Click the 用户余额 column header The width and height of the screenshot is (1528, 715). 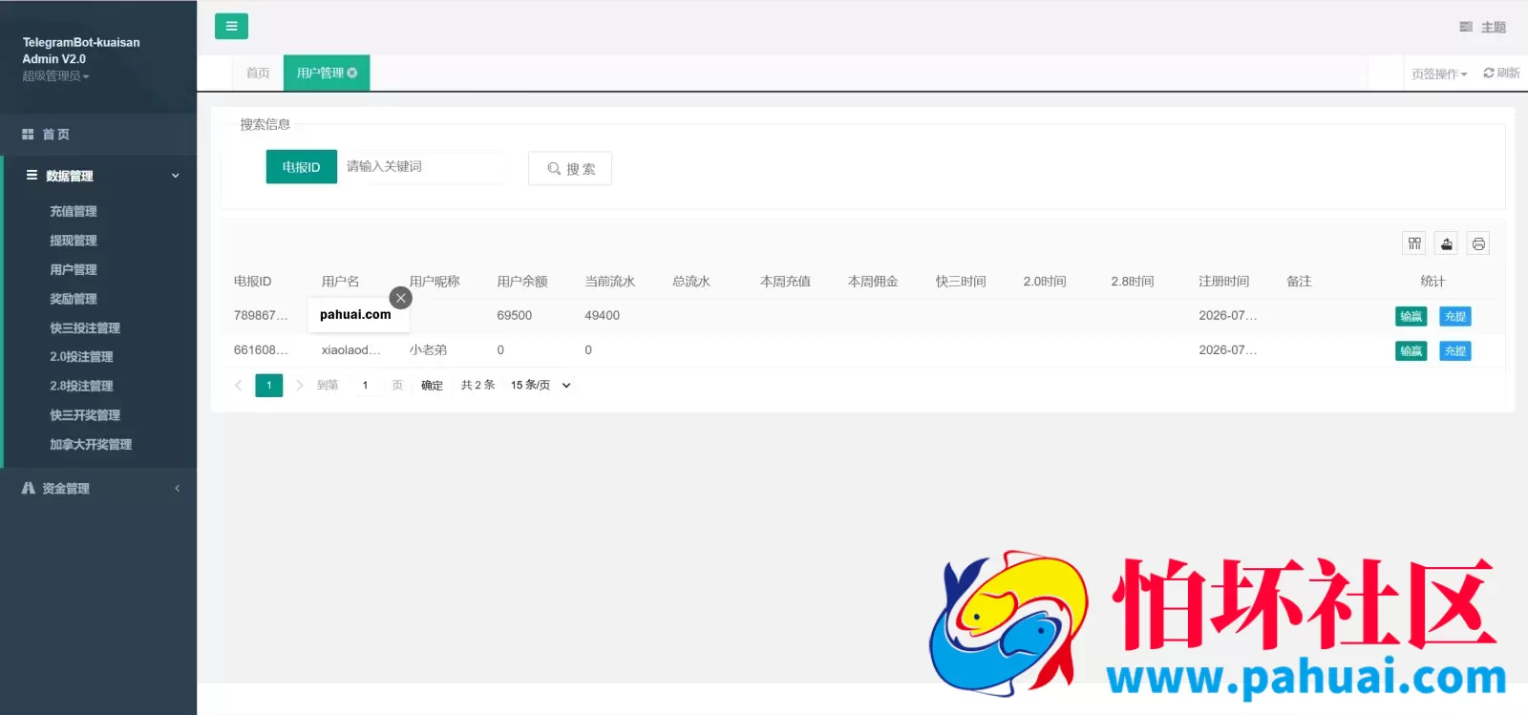(522, 281)
